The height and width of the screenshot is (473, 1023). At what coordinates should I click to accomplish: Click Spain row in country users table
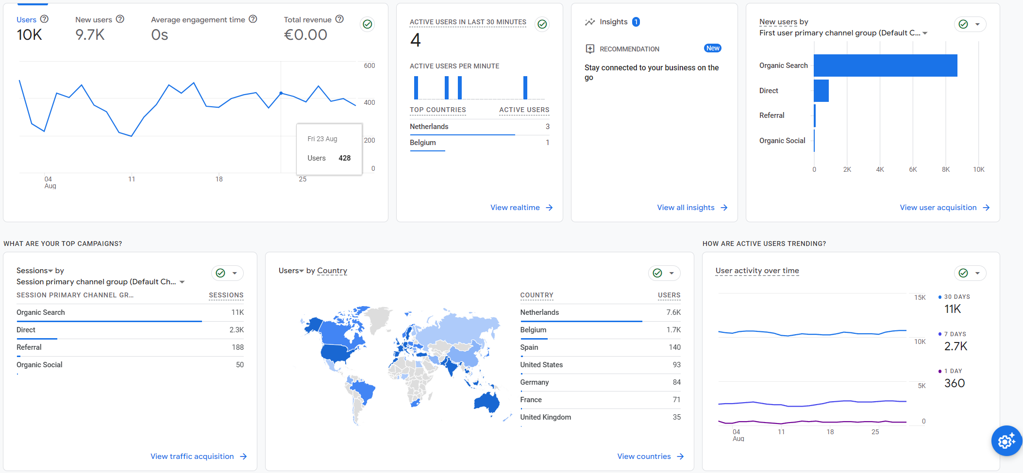coord(601,347)
